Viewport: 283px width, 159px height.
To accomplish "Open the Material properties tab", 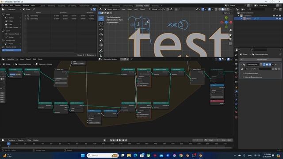I will coord(236,112).
